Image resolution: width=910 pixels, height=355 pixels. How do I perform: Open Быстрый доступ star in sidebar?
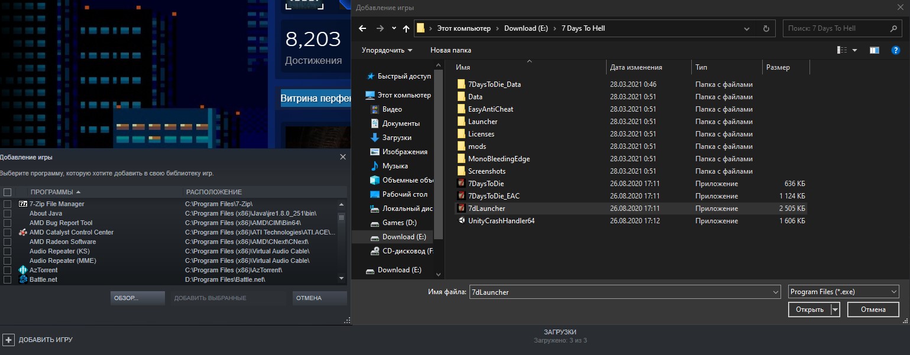click(371, 76)
